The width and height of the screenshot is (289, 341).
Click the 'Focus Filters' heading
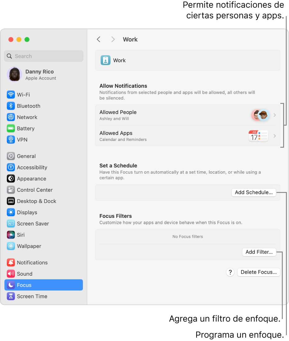point(115,216)
